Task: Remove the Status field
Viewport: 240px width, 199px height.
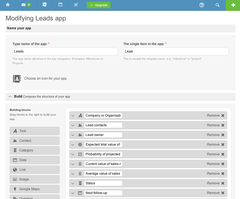Action: (216, 183)
